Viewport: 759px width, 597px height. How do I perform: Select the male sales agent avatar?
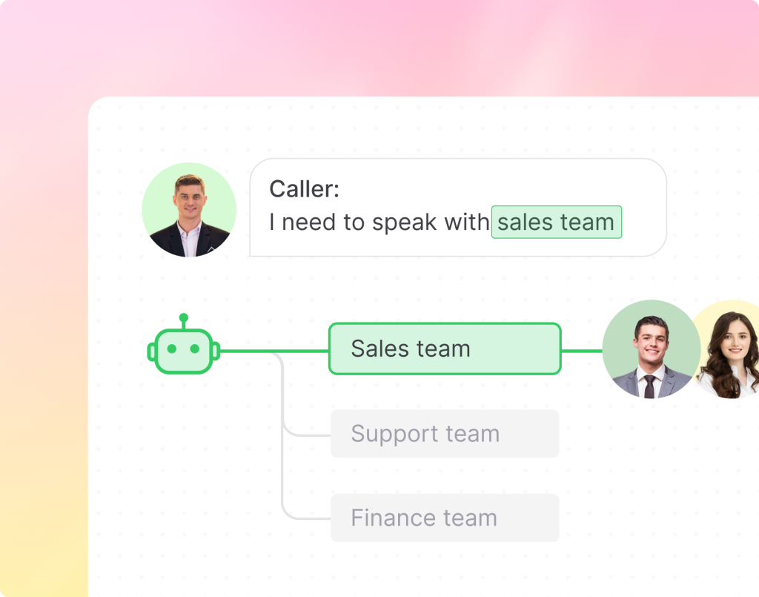click(x=650, y=349)
